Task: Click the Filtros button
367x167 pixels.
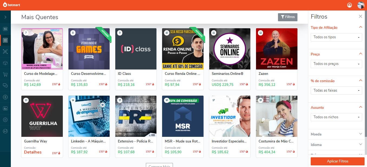Action: 288,17
